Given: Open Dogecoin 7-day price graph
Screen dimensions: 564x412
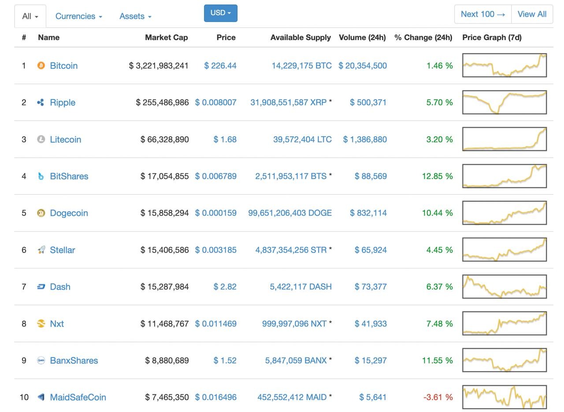Looking at the screenshot, I should pos(505,213).
